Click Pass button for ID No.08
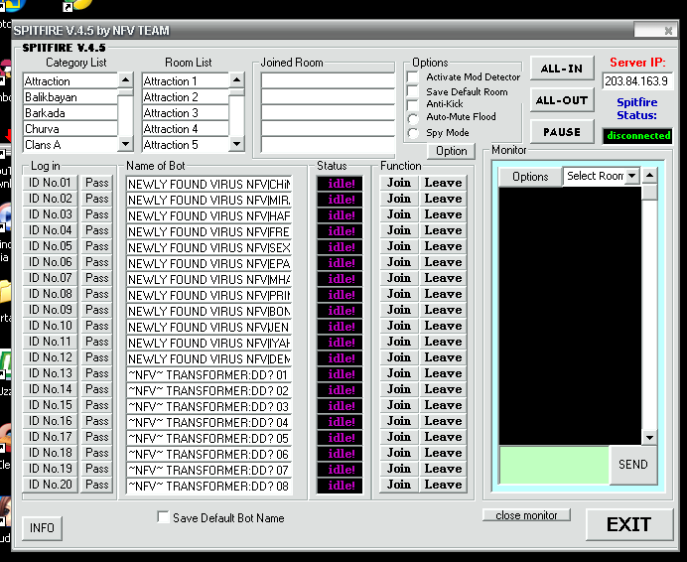 point(96,294)
